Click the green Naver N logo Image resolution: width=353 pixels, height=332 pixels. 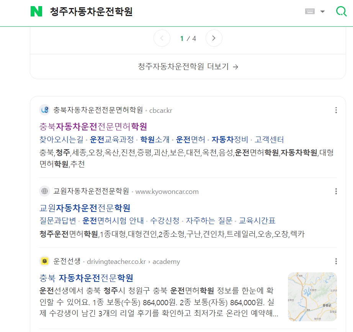36,11
